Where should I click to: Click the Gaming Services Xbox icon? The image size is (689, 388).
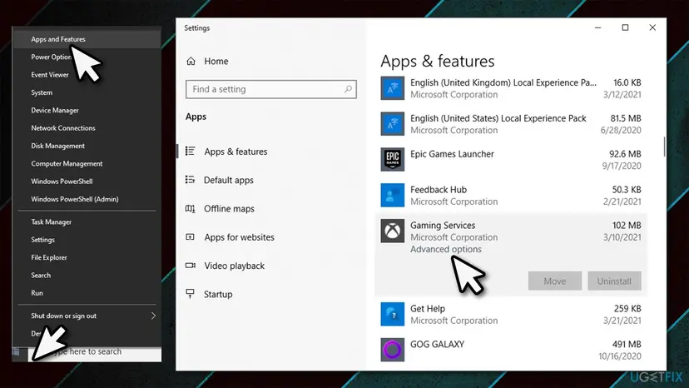393,231
